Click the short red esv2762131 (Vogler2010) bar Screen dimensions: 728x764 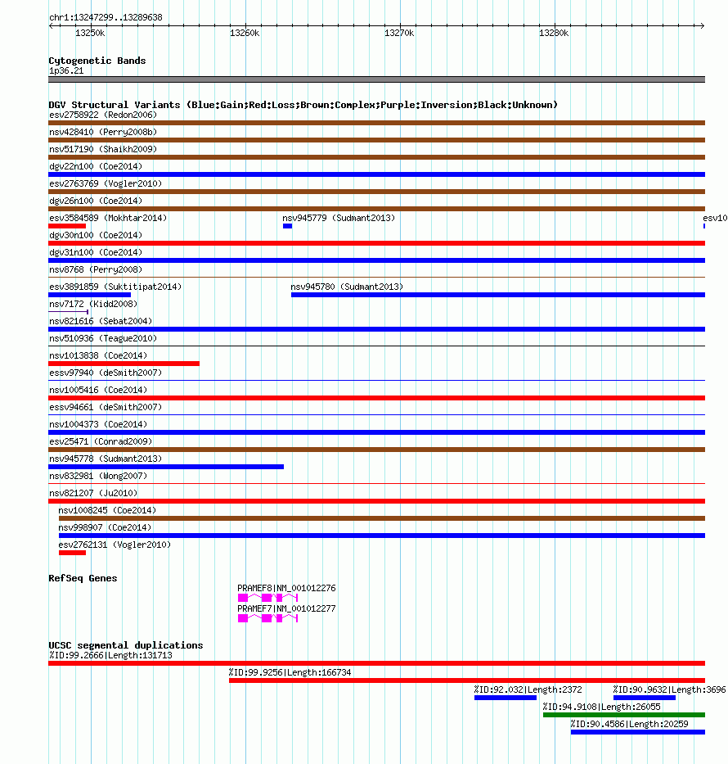(72, 553)
